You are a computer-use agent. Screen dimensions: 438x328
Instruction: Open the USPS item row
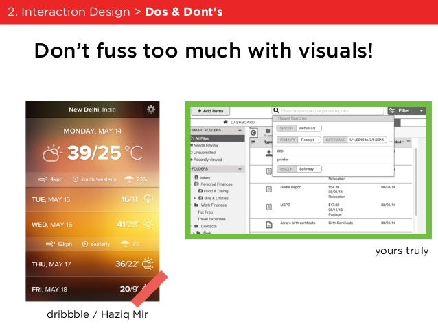(331, 210)
